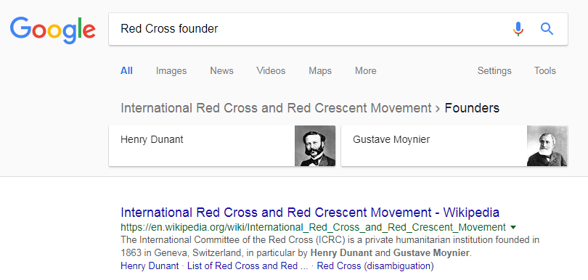
Task: Open the List of Red Cross and Red sitelink
Action: [x=248, y=266]
